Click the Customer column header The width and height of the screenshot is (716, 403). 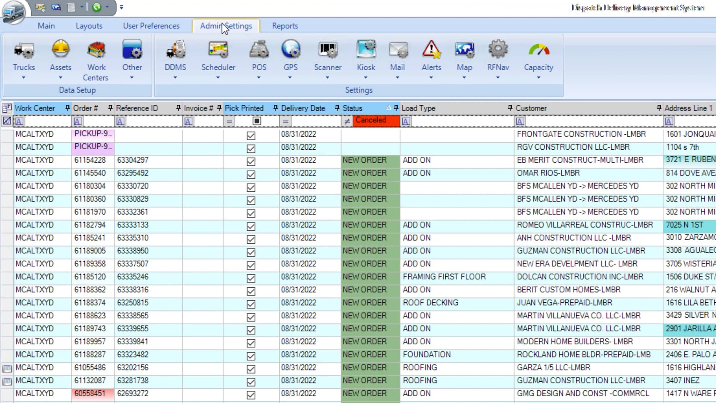[x=531, y=108]
